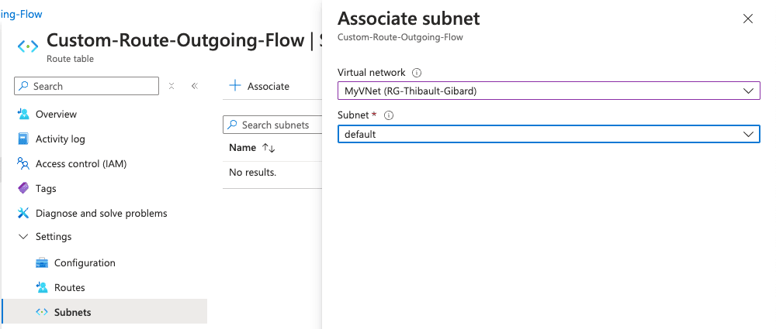
Task: Show Virtual network info tooltip icon
Action: (417, 73)
